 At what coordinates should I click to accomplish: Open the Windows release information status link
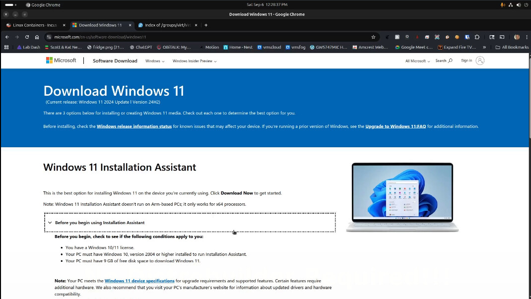pos(134,126)
